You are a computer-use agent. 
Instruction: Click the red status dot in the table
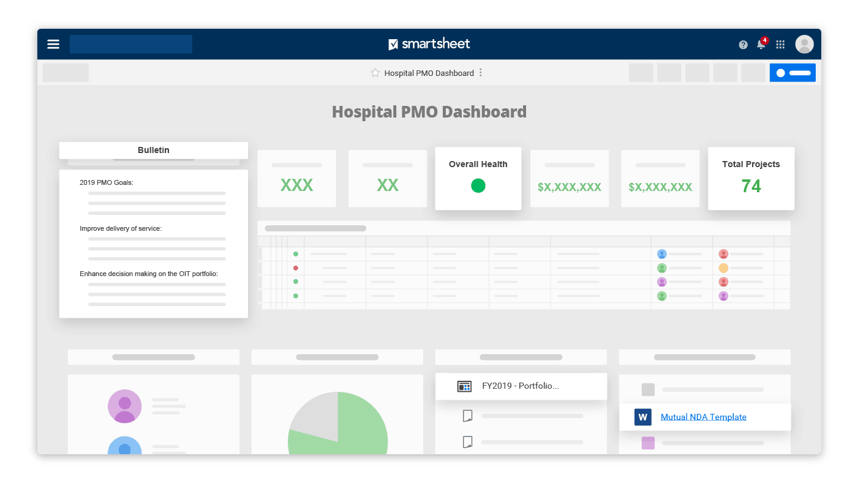(296, 268)
